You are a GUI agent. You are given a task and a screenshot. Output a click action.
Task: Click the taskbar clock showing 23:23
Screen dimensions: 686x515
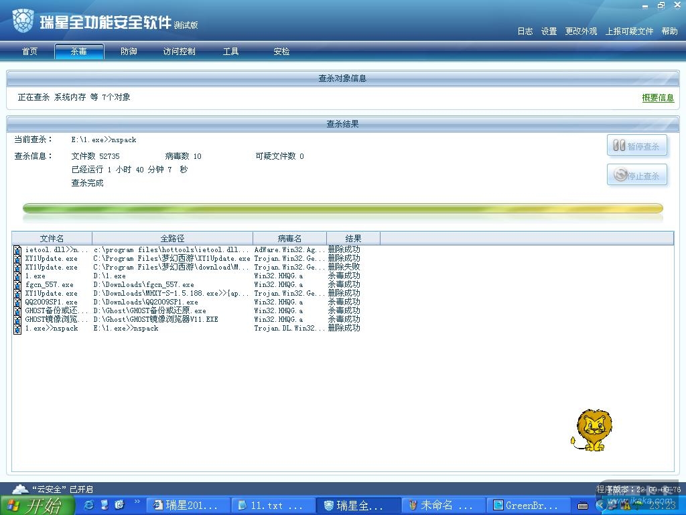[x=662, y=506]
